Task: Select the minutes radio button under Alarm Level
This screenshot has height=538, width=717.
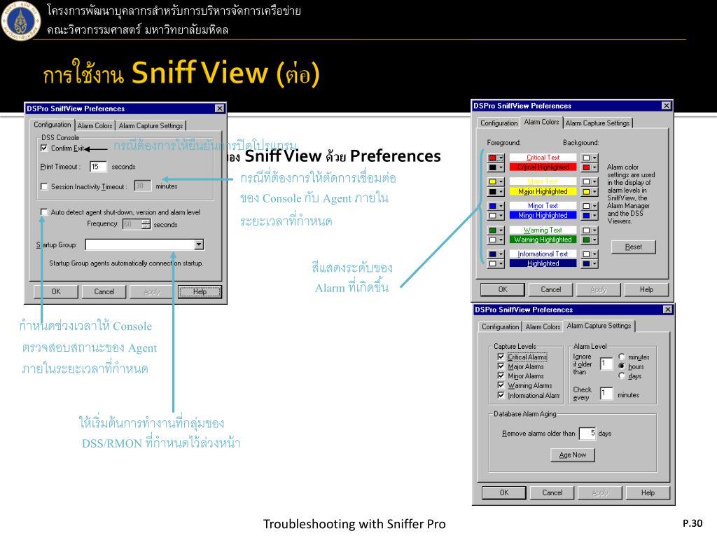Action: point(622,357)
